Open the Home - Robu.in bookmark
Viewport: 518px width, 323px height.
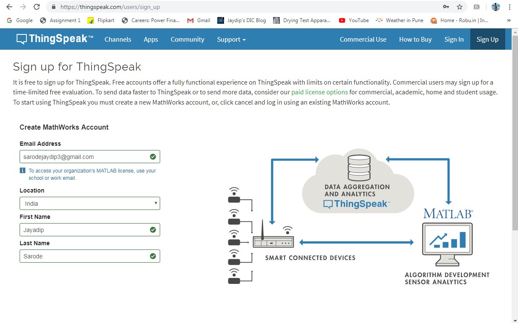click(x=460, y=20)
